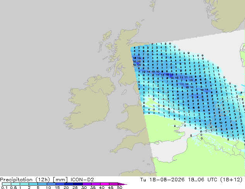Click the '(18+12)' forecast offset text
This screenshot has width=245, height=189.
click(231, 180)
